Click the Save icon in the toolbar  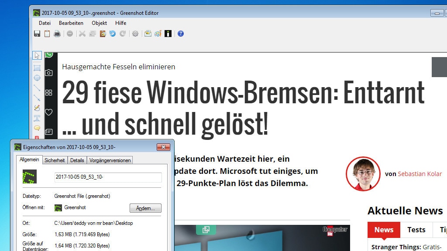tap(37, 34)
